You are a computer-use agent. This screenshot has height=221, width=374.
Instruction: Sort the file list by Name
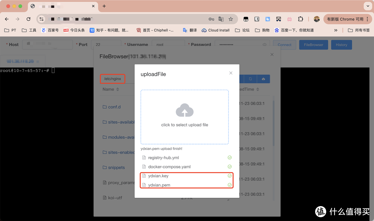coord(111,89)
